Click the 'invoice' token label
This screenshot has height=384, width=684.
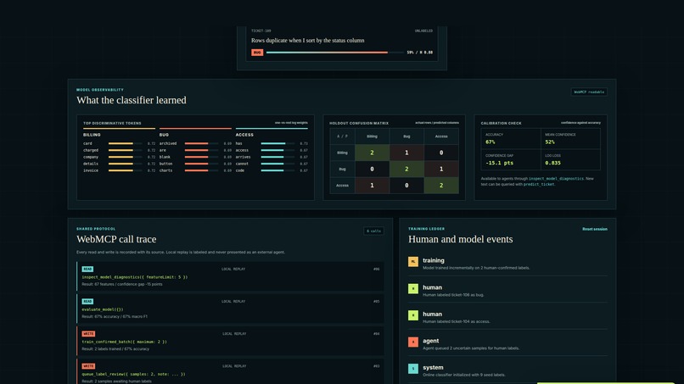[91, 170]
